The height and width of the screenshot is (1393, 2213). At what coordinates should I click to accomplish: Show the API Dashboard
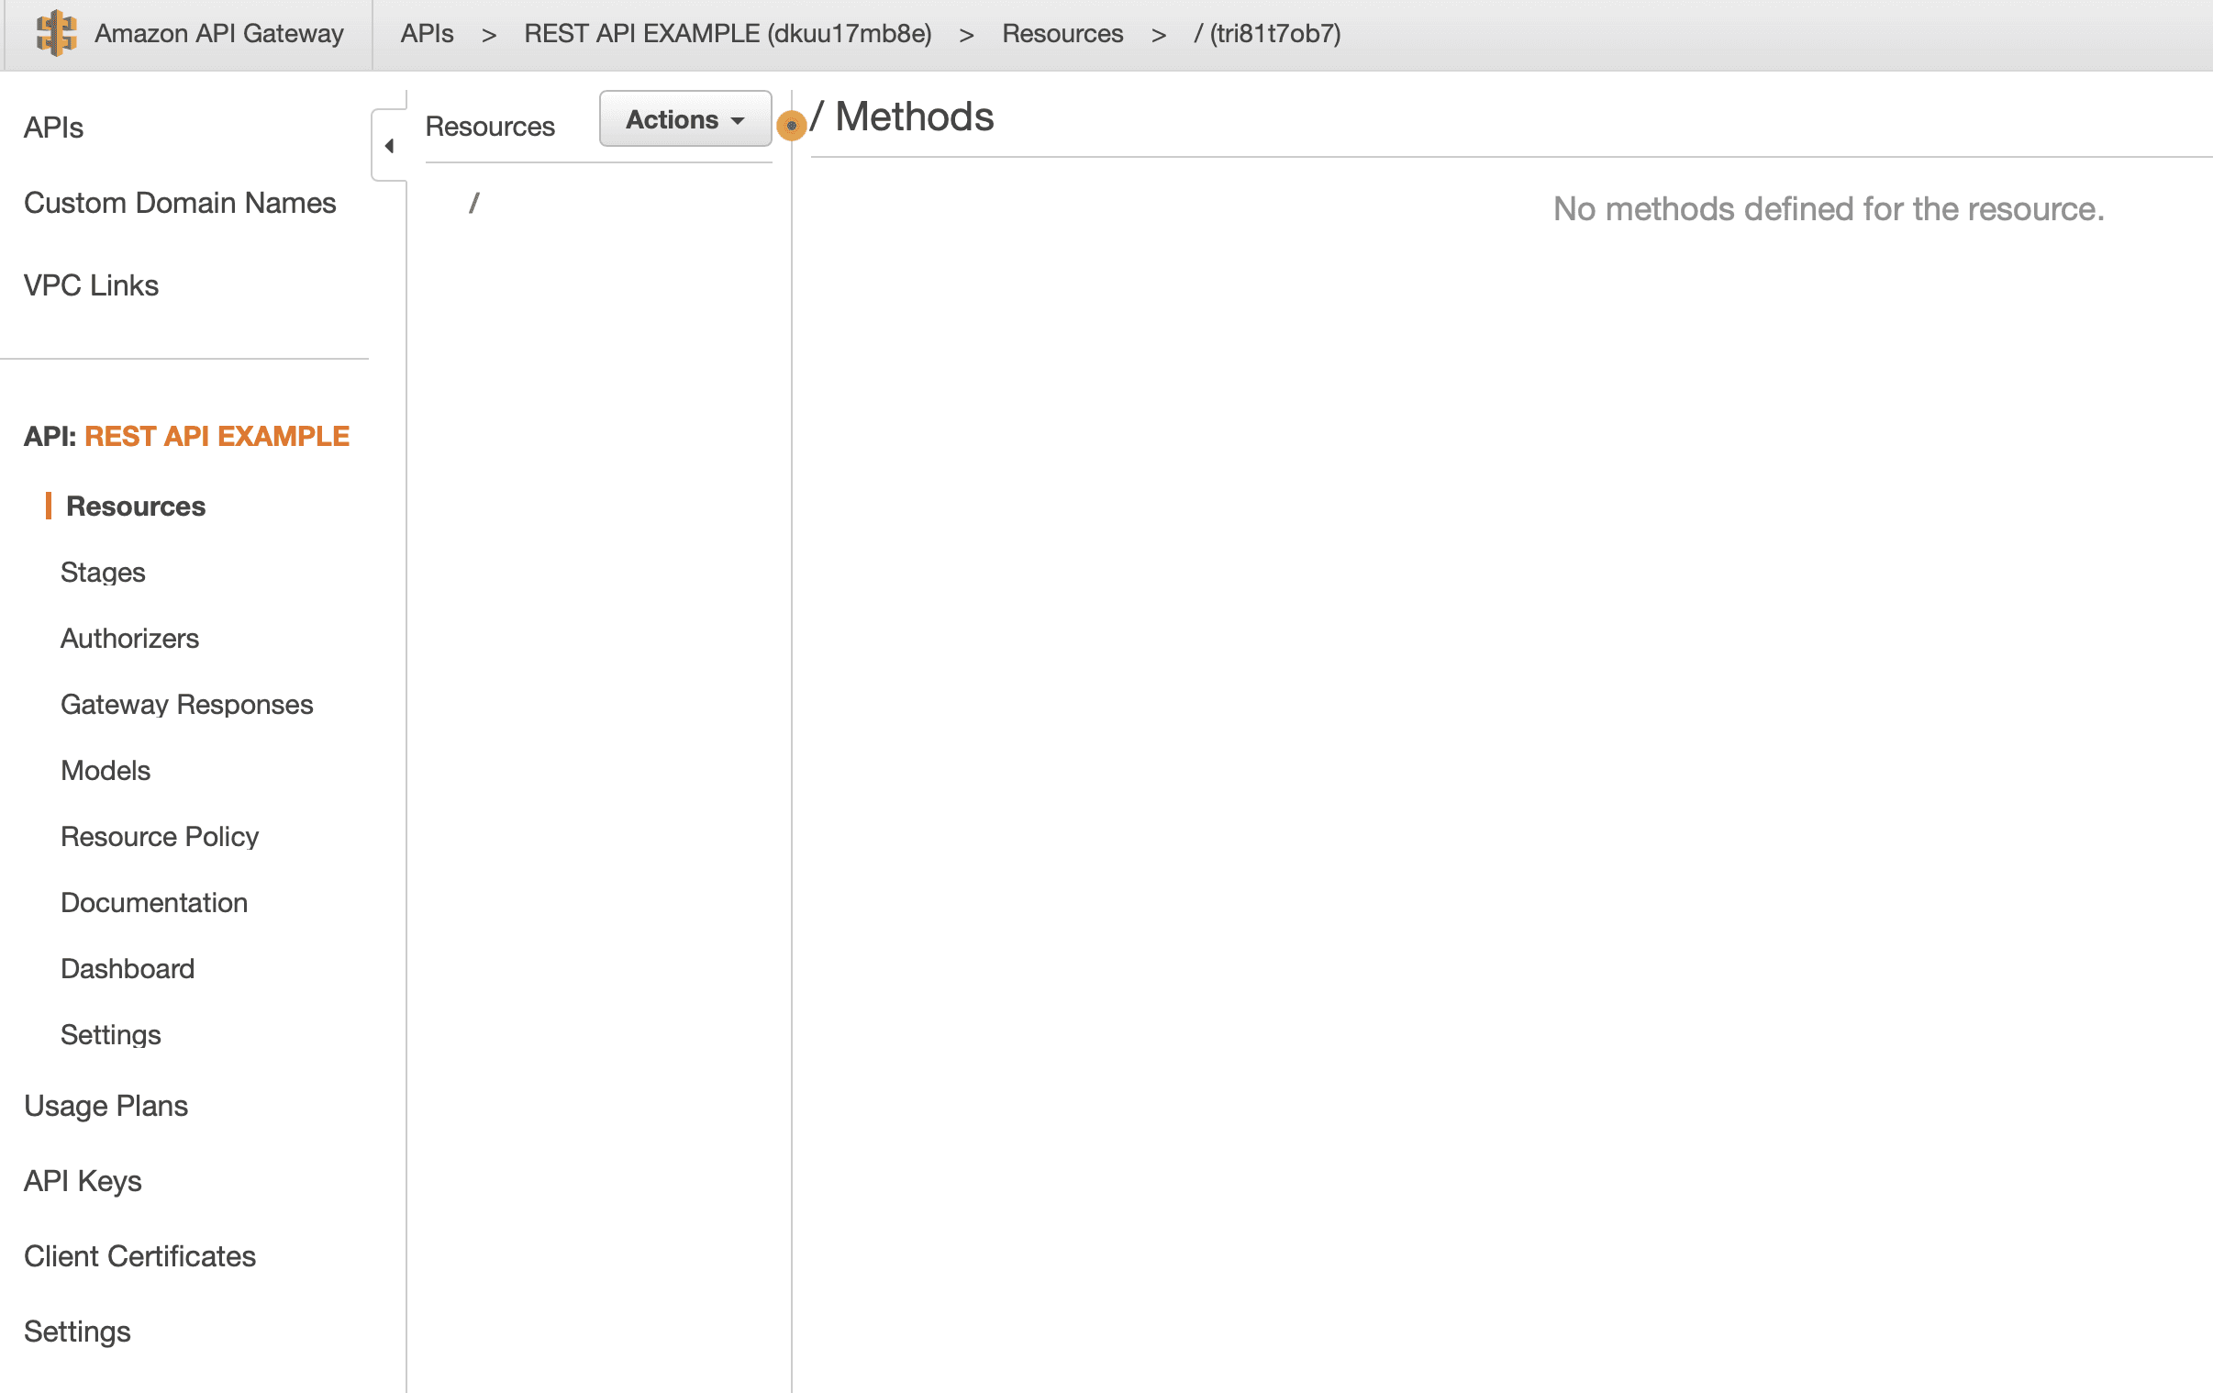pyautogui.click(x=127, y=969)
